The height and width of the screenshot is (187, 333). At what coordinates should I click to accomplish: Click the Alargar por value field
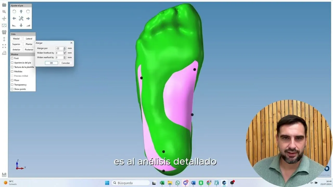tap(60, 48)
